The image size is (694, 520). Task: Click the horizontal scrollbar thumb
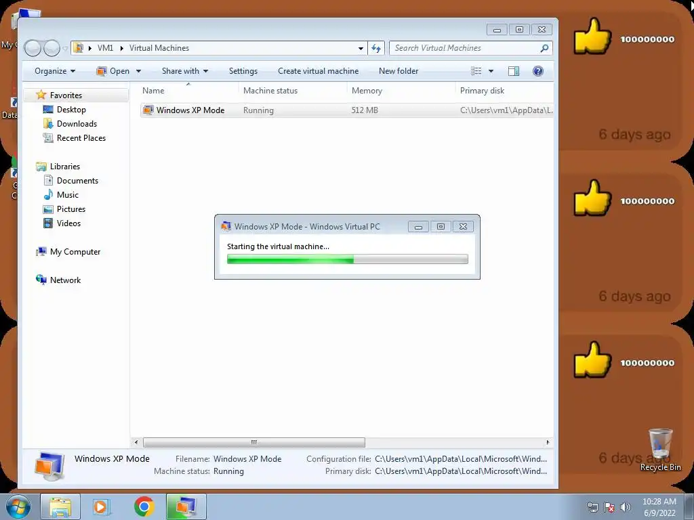[254, 442]
